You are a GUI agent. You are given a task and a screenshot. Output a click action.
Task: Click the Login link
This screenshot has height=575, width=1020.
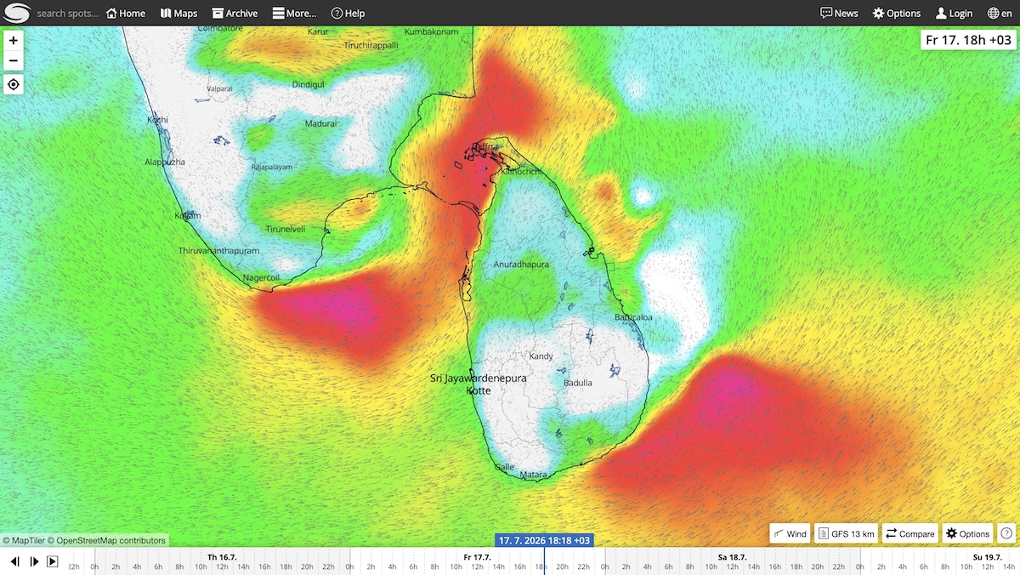954,14
